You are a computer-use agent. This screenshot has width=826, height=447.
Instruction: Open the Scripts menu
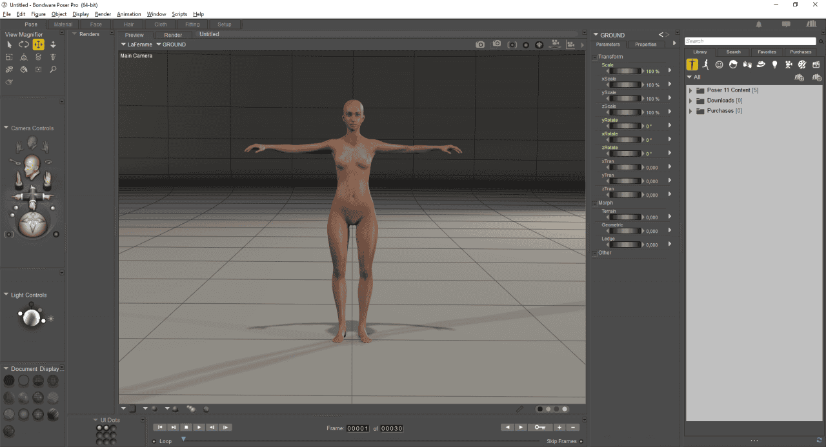point(179,14)
